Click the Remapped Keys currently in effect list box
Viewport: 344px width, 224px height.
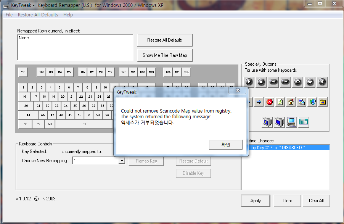tap(75, 47)
